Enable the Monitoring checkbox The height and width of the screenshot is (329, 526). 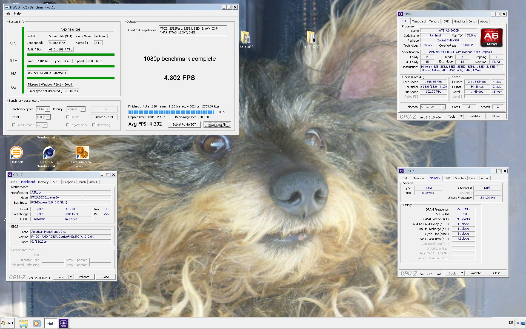tap(94, 125)
